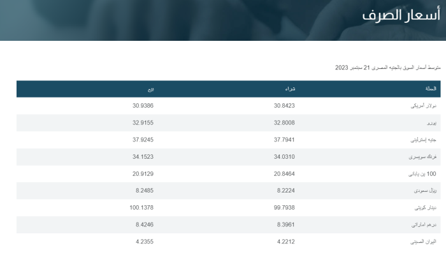Click the US dollar buy rate 30.8423
This screenshot has height=255, width=446.
[284, 106]
